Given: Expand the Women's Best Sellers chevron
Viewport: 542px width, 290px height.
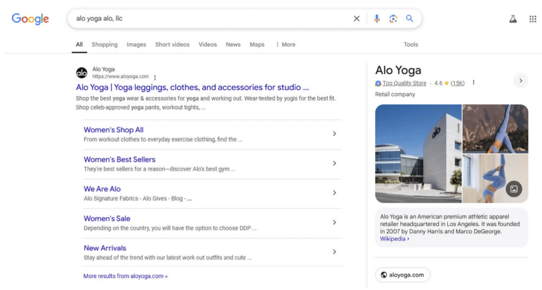Looking at the screenshot, I should pyautogui.click(x=335, y=163).
